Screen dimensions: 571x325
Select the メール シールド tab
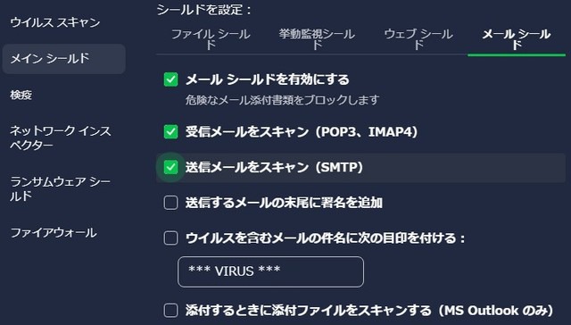(x=517, y=39)
